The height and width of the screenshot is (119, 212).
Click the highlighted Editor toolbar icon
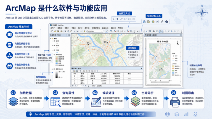[107, 31]
